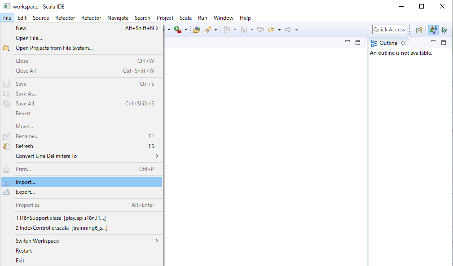Click the Import menu item icon
453x266 pixels.
6,182
